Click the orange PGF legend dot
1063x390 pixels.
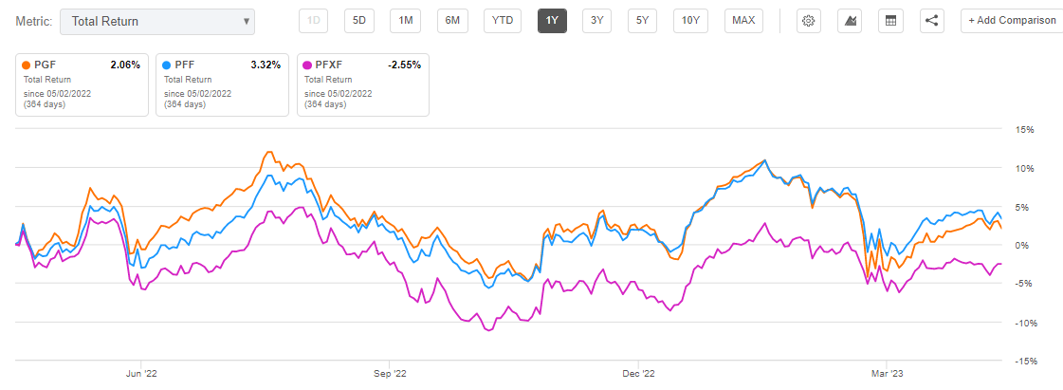tap(26, 65)
